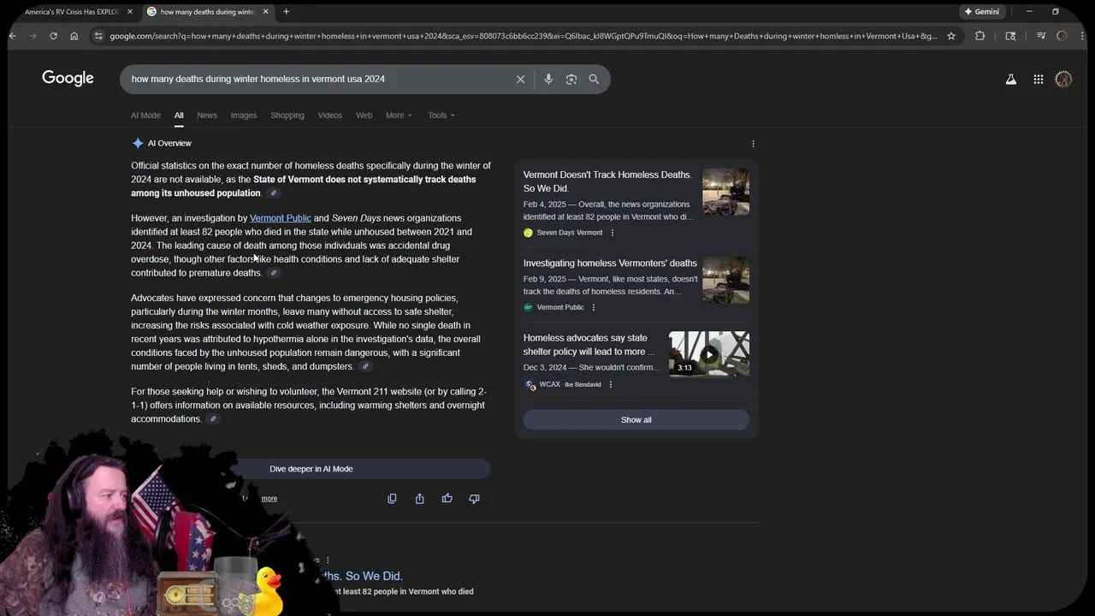
Task: Open source link after 'unhoused population'
Action: coord(274,193)
